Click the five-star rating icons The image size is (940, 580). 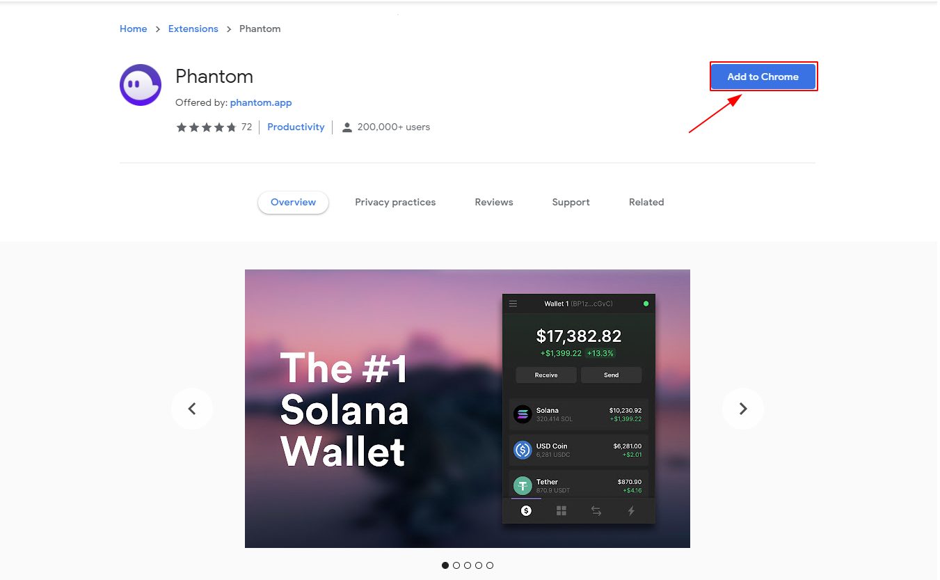206,127
